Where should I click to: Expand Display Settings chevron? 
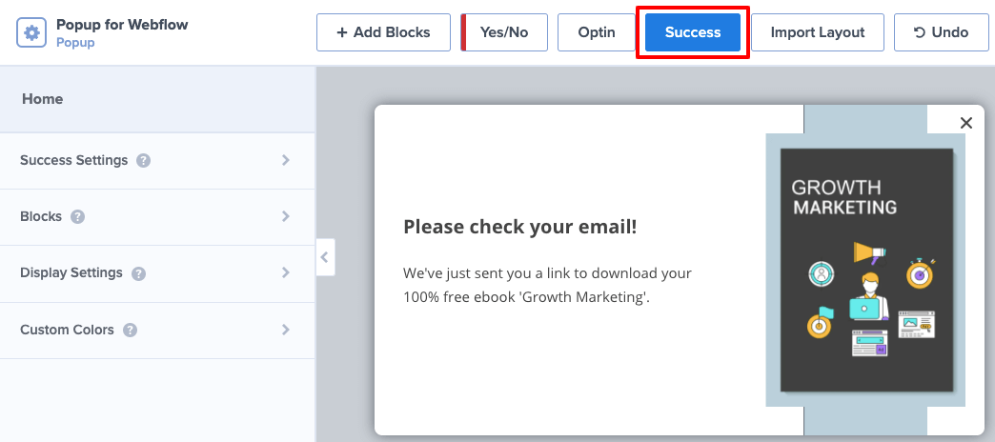click(x=285, y=272)
